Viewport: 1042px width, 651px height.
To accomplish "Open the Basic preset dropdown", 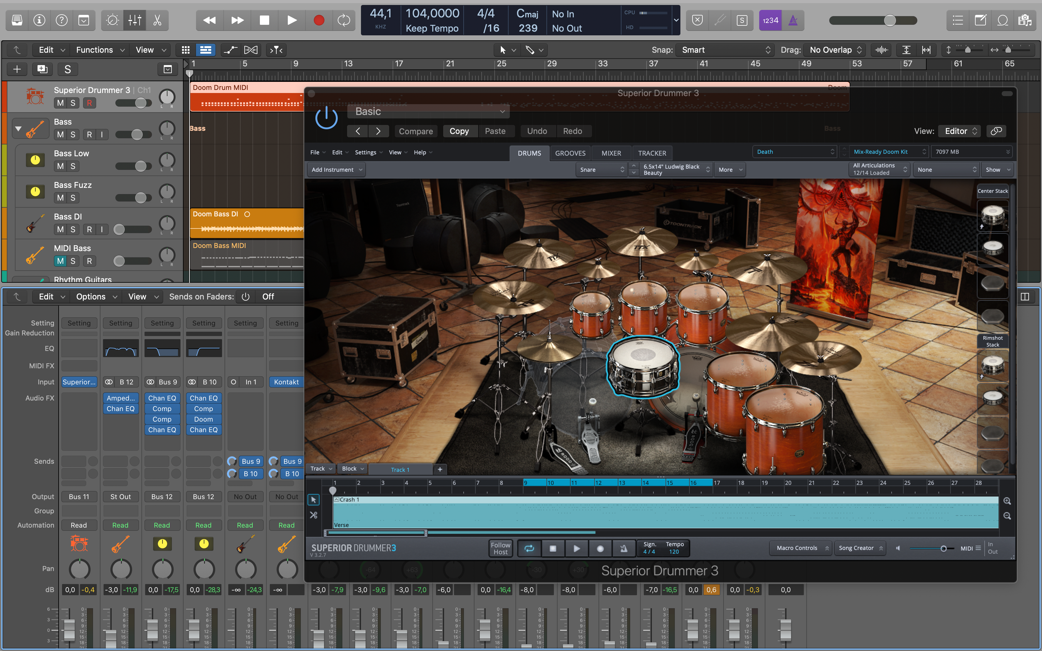I will 429,112.
